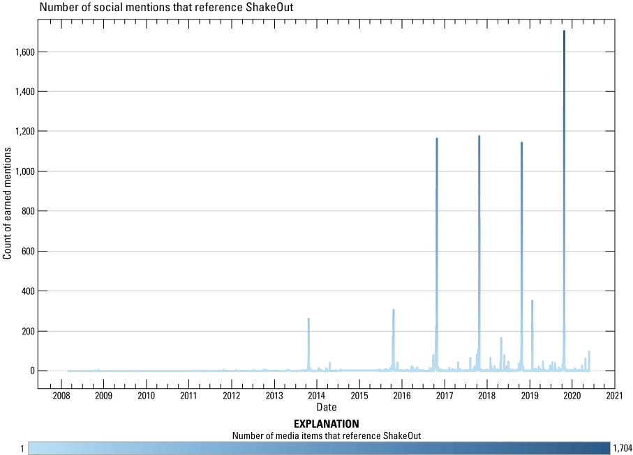Image resolution: width=633 pixels, height=455 pixels.
Task: Click the tallest spike in late 2019
Action: pyautogui.click(x=564, y=32)
